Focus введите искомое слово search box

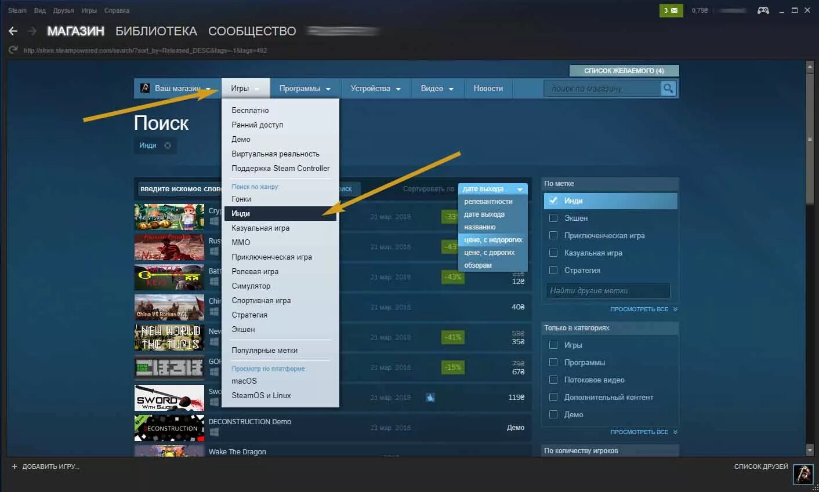pos(179,189)
